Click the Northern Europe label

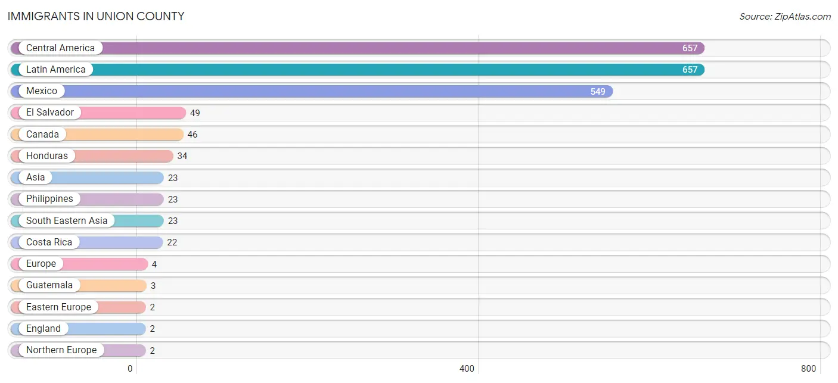point(61,350)
